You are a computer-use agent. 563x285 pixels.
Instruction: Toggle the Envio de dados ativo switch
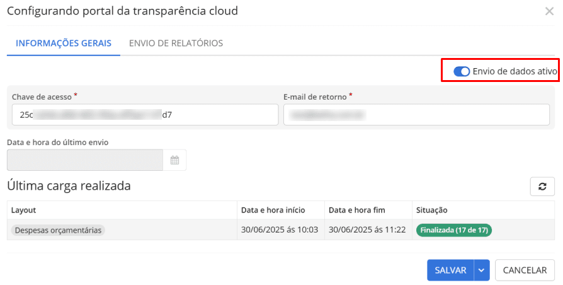[462, 72]
